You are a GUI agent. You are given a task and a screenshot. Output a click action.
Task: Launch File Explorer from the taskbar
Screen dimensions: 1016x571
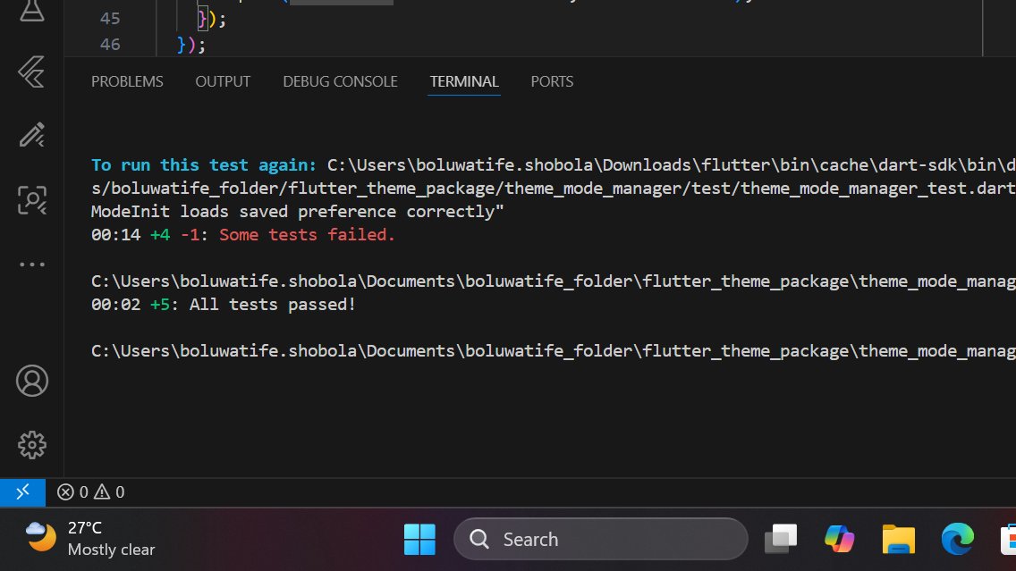898,539
